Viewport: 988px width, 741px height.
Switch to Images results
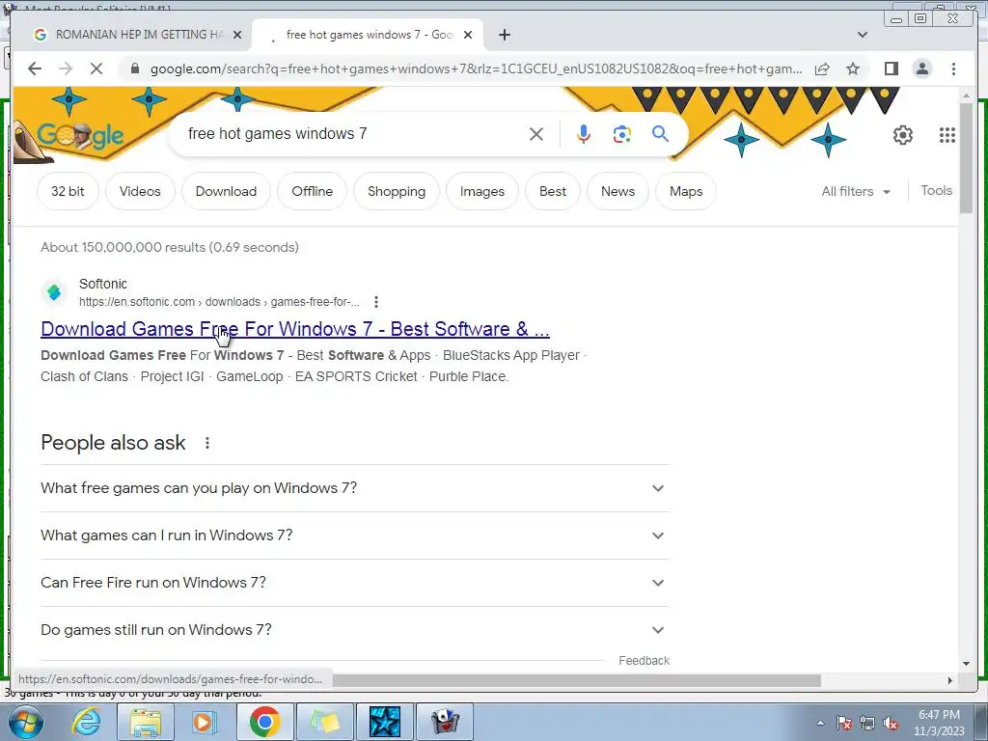pyautogui.click(x=482, y=191)
